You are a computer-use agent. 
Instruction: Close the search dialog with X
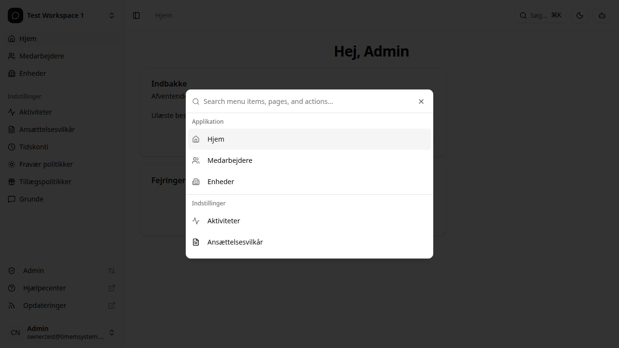(x=421, y=101)
